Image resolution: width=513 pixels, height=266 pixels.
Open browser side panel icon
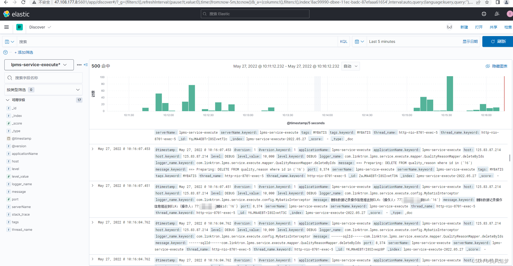click(x=498, y=2)
